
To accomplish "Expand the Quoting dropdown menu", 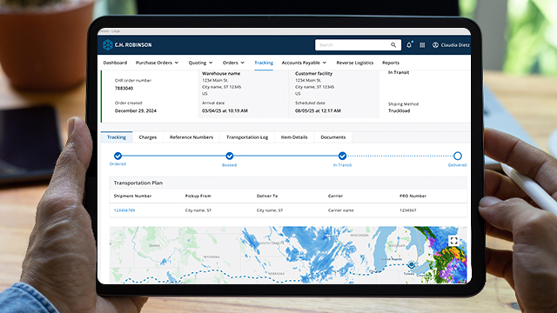I will pos(200,63).
